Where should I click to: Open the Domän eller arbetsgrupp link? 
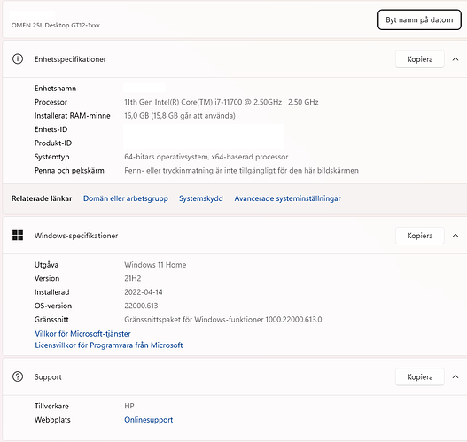[x=125, y=198]
